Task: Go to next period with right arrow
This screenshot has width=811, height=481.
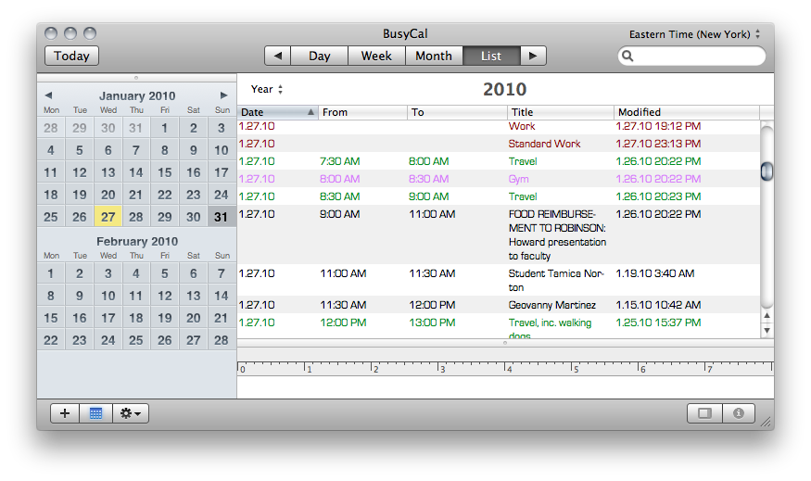Action: pos(533,56)
